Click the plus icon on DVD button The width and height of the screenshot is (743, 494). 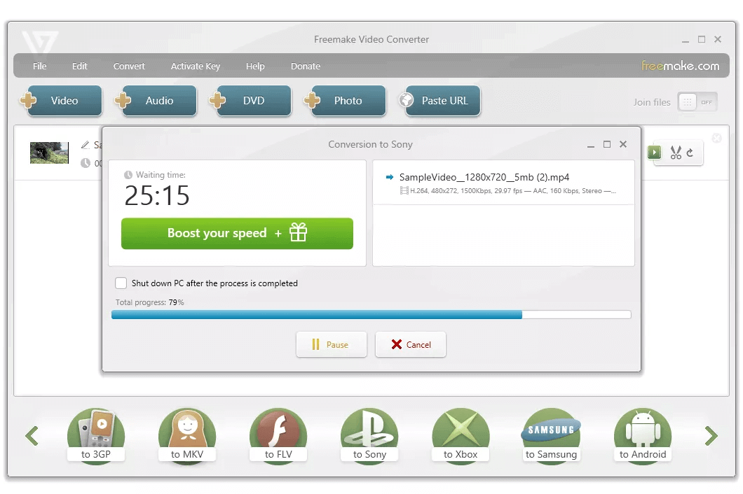click(x=217, y=100)
